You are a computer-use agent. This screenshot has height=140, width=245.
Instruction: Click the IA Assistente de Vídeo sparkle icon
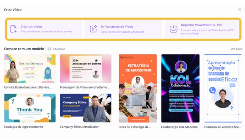click(93, 29)
